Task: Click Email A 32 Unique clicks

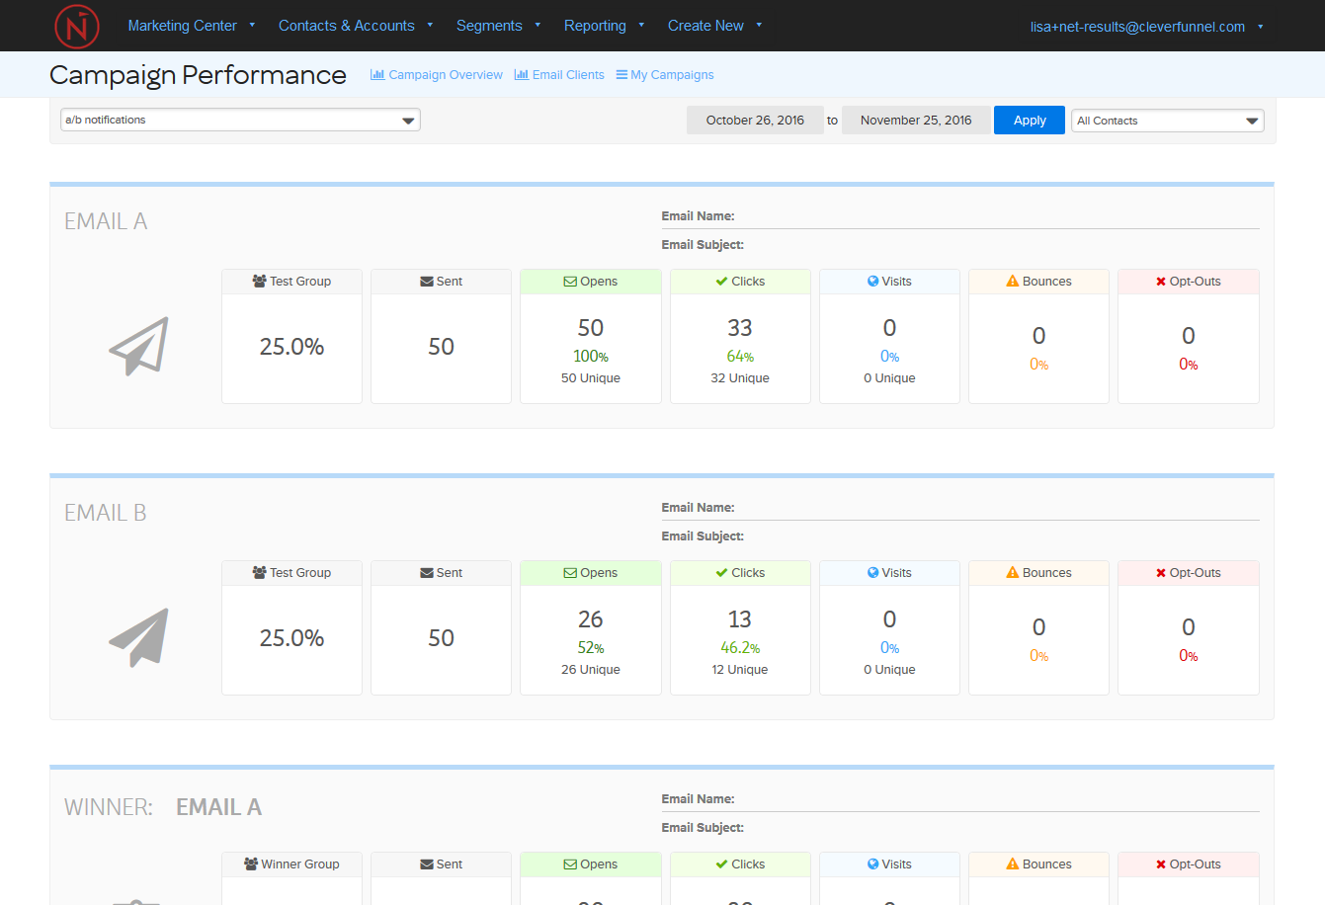Action: 740,378
